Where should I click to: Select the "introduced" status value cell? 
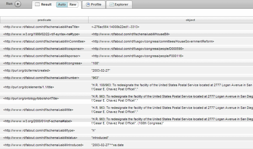pos(100,138)
